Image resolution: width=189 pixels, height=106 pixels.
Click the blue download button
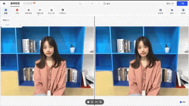coord(182,4)
